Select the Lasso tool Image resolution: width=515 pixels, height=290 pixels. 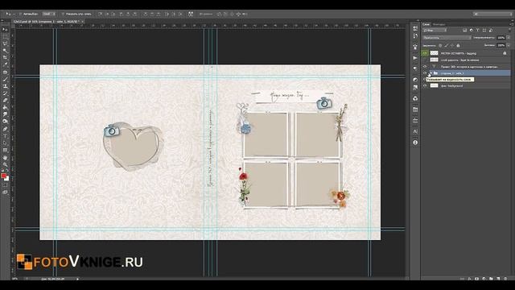pos(5,43)
